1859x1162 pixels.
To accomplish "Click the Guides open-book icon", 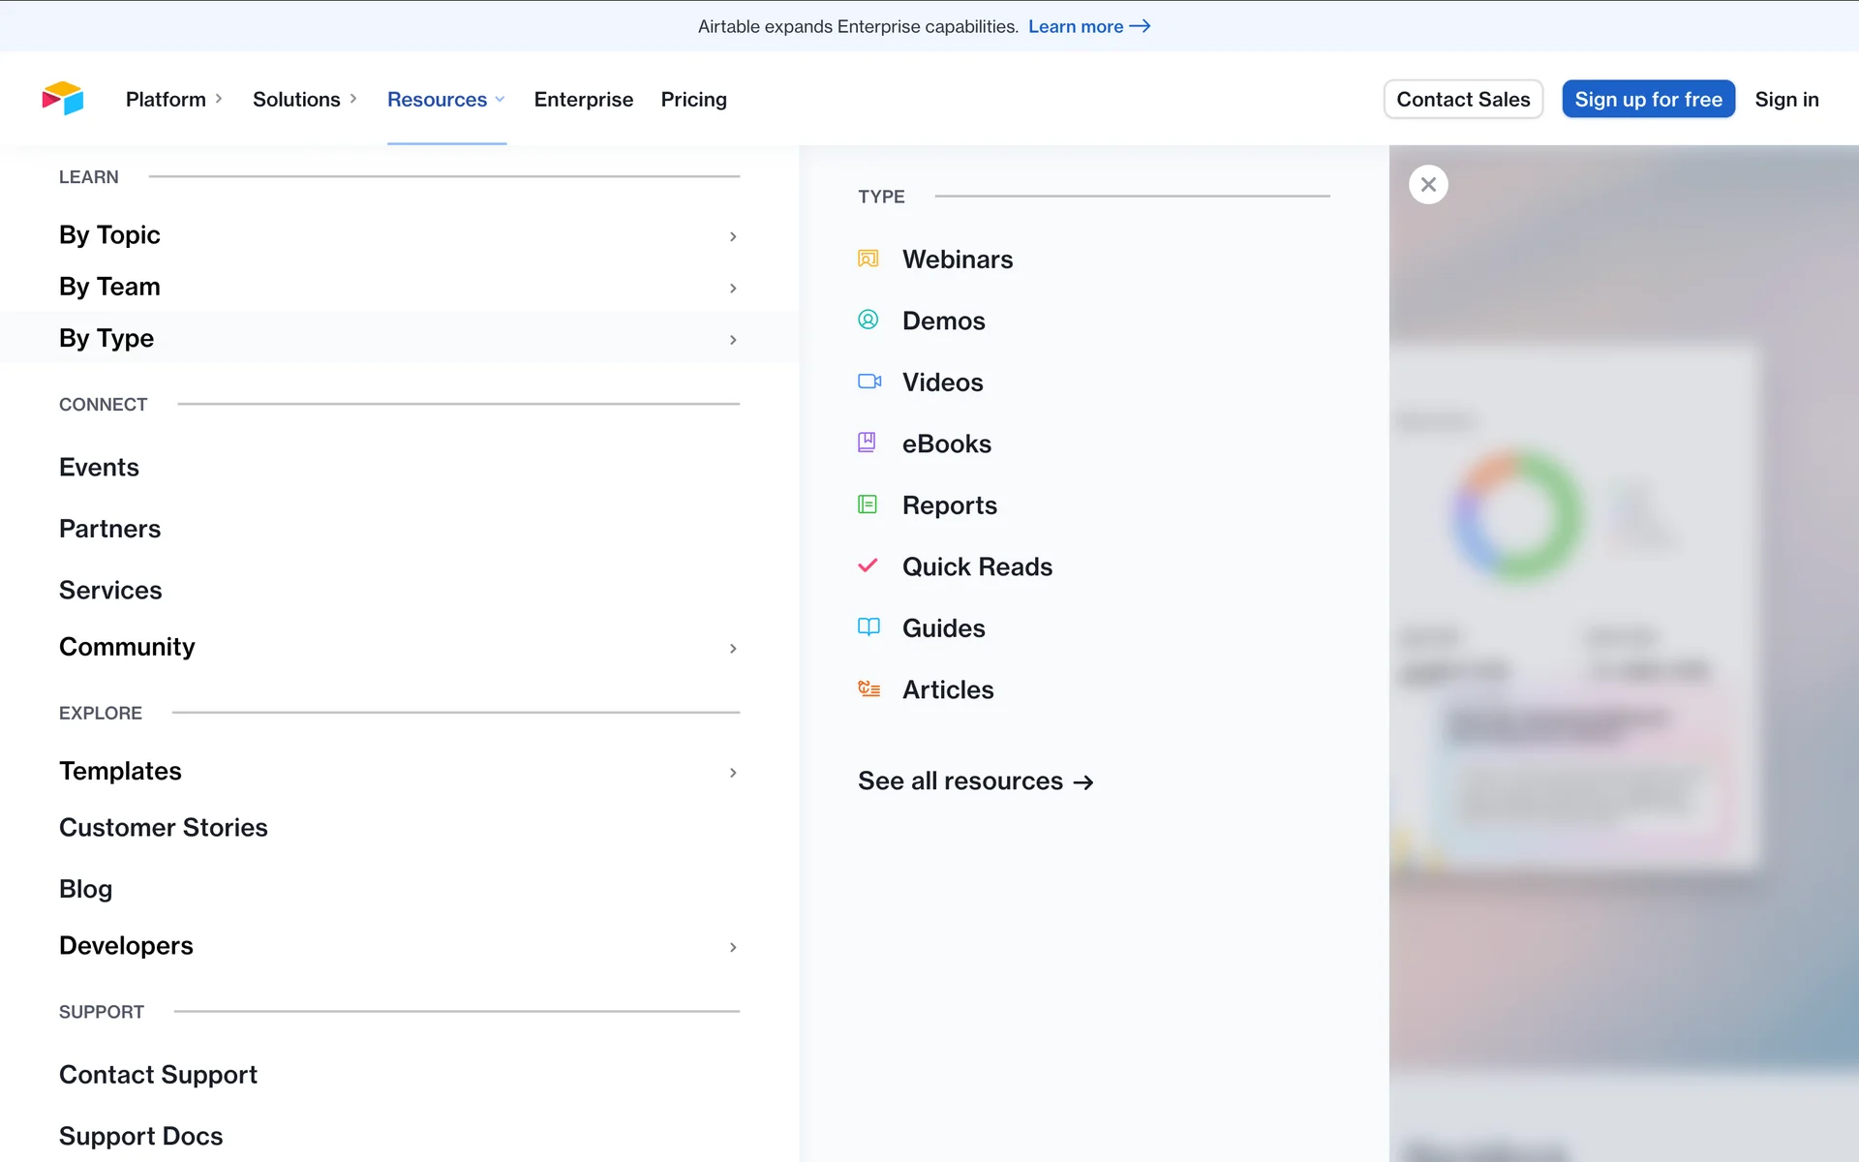I will pyautogui.click(x=869, y=627).
